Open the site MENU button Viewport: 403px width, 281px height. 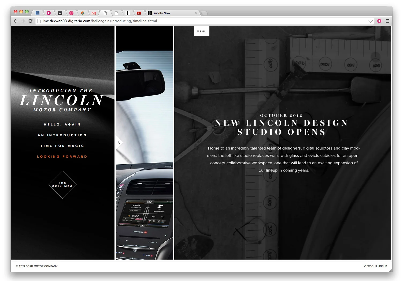(x=202, y=31)
